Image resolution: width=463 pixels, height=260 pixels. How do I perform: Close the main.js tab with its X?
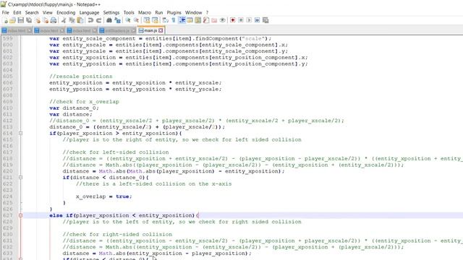tap(161, 30)
